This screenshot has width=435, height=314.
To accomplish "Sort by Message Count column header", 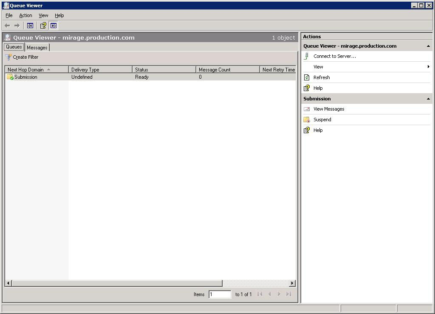I will [x=228, y=69].
